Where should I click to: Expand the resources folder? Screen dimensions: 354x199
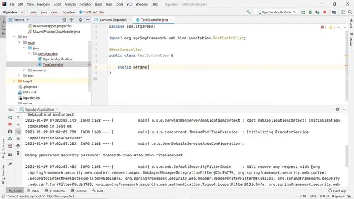tap(24, 70)
